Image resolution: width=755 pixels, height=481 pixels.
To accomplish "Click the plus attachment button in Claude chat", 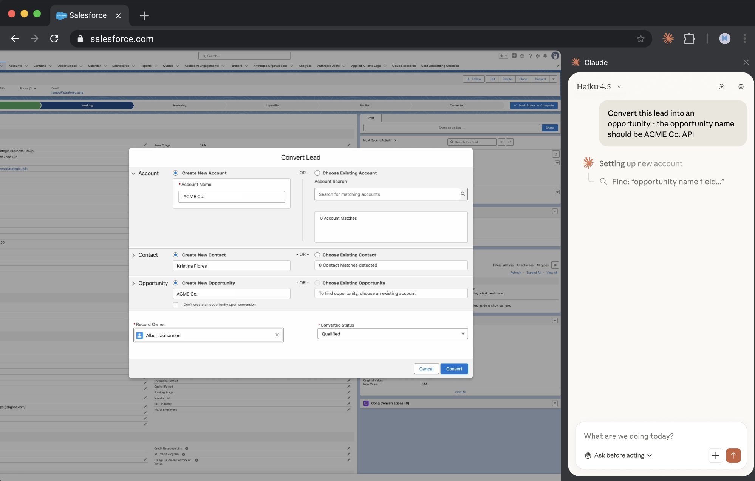I will (715, 455).
